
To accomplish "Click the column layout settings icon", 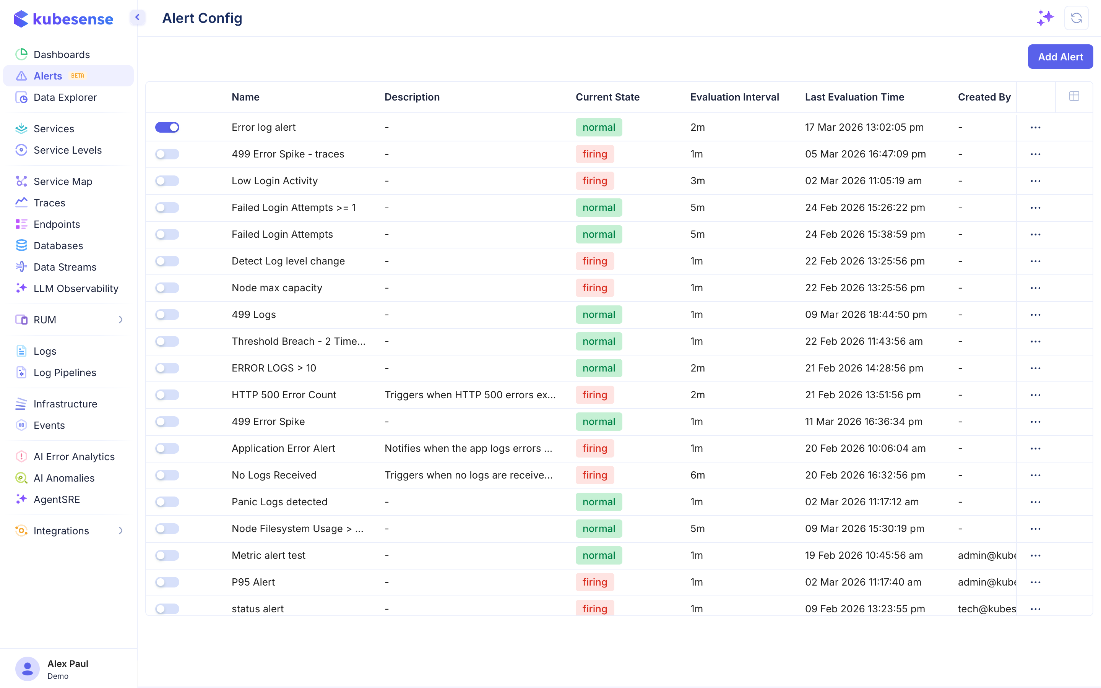I will (x=1074, y=96).
